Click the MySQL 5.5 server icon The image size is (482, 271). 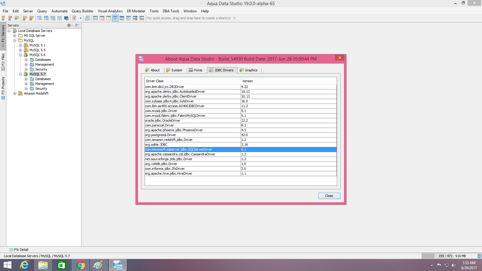(x=26, y=50)
